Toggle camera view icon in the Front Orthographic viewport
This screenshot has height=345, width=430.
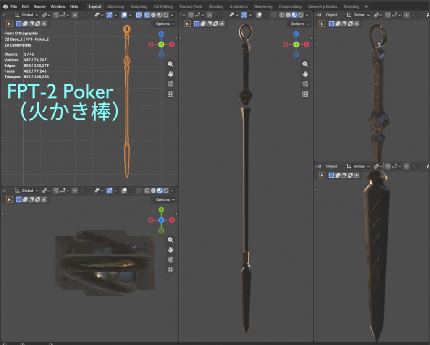pos(170,84)
